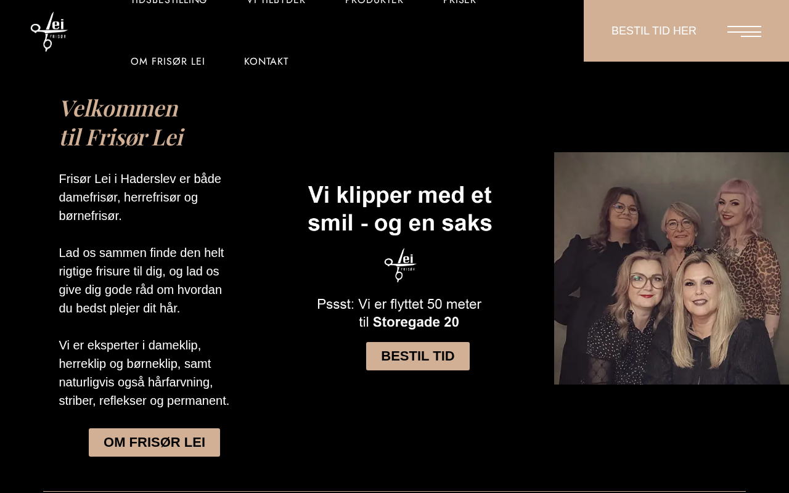Open the partially visible Priser menu item

coord(460,2)
